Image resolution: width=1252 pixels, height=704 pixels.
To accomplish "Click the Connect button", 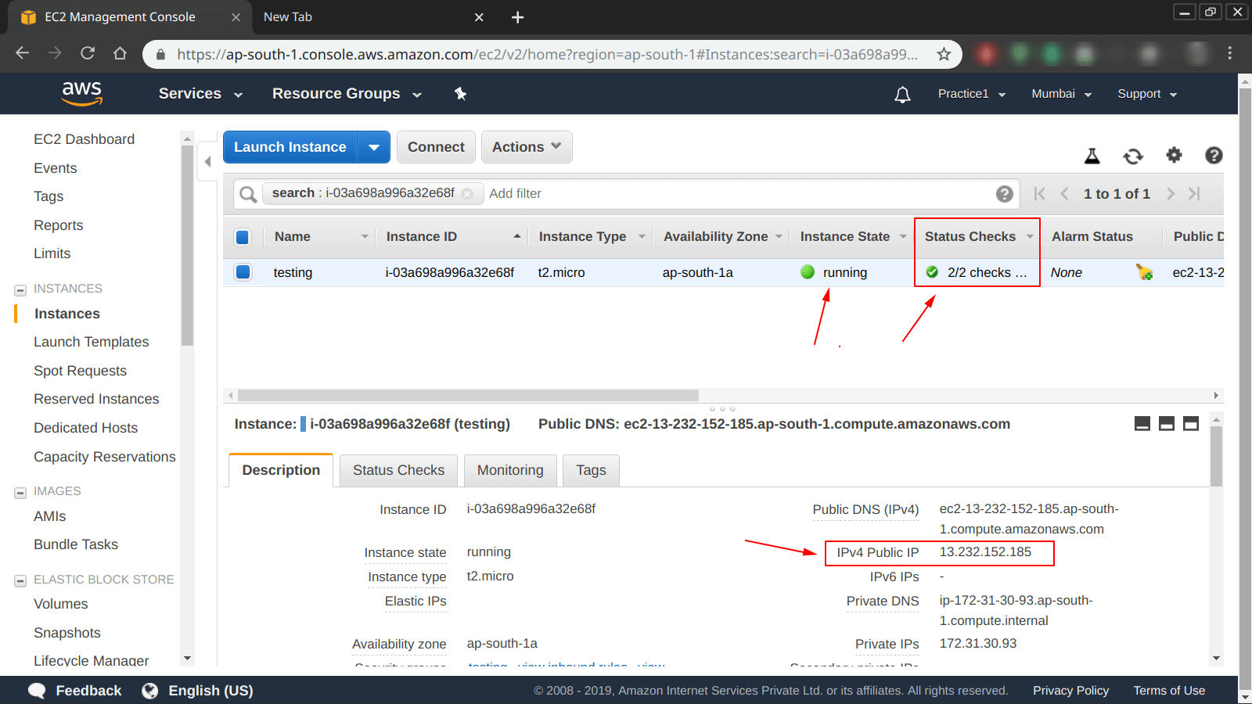I will (436, 147).
